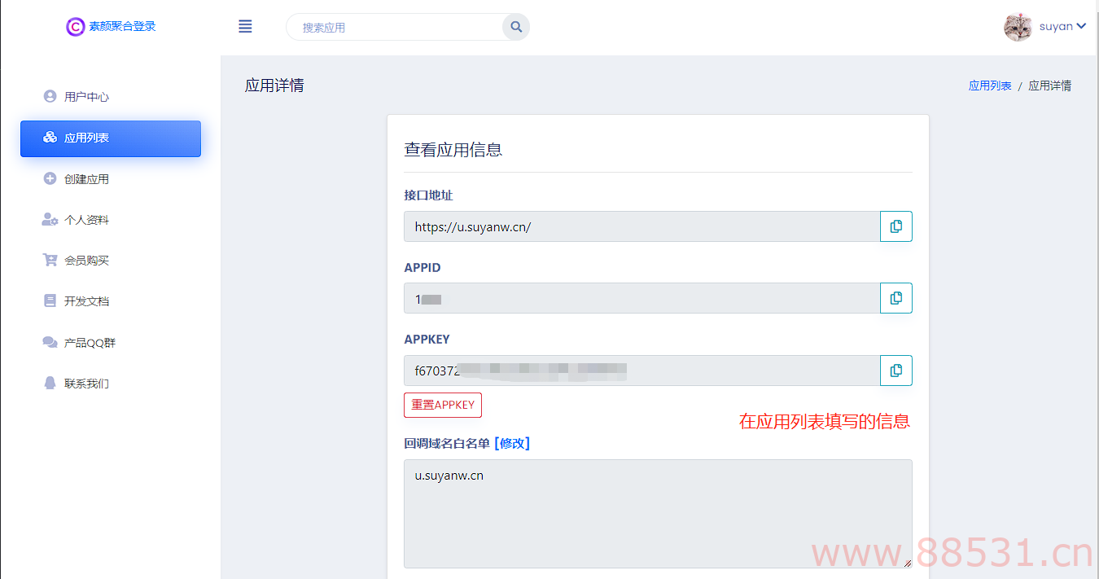Screen dimensions: 1099x579
Task: Open 个人资料 in sidebar
Action: 111,220
